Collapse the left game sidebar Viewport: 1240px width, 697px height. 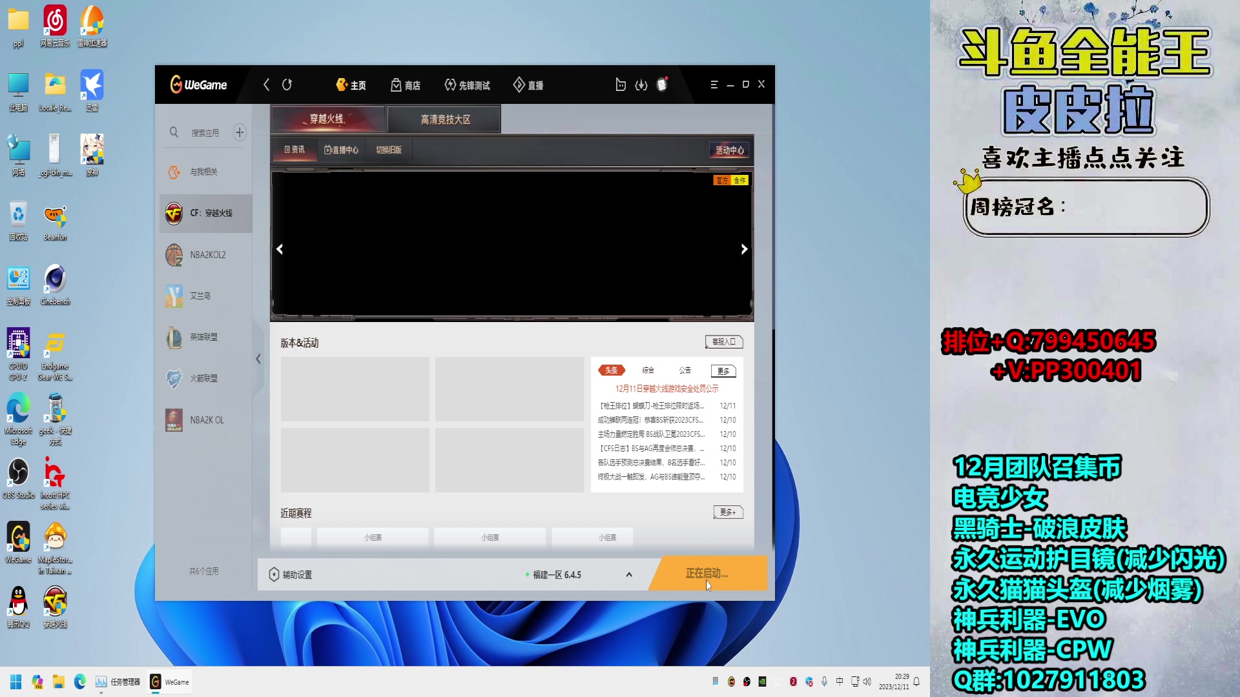pyautogui.click(x=258, y=359)
